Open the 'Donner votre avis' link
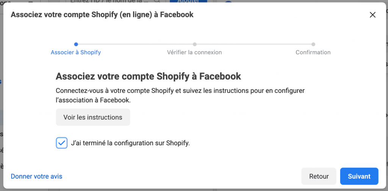Viewport: 388px width, 191px height. 36,176
